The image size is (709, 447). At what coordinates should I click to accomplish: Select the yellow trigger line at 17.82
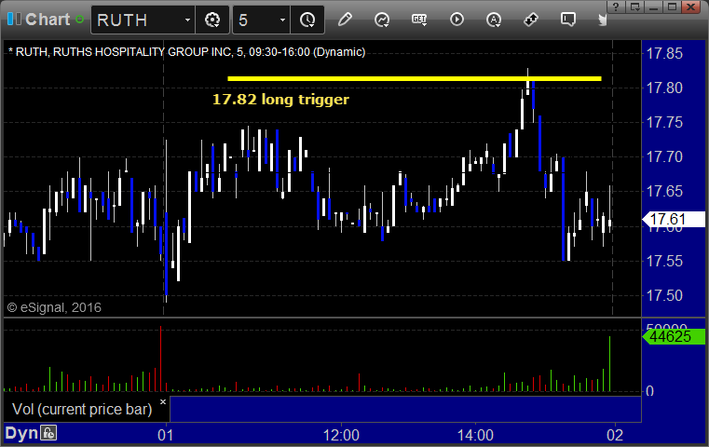click(x=415, y=78)
